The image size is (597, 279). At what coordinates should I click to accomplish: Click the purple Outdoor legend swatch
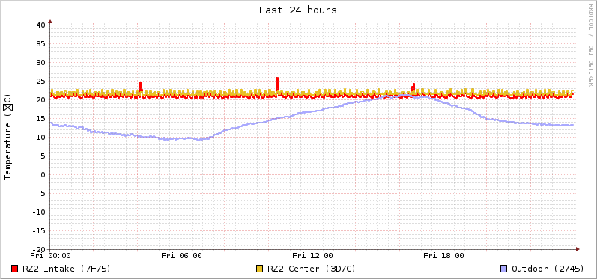[x=503, y=269]
